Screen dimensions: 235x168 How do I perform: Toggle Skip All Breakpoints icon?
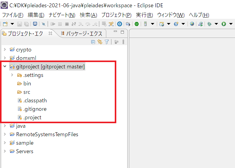click(44, 24)
